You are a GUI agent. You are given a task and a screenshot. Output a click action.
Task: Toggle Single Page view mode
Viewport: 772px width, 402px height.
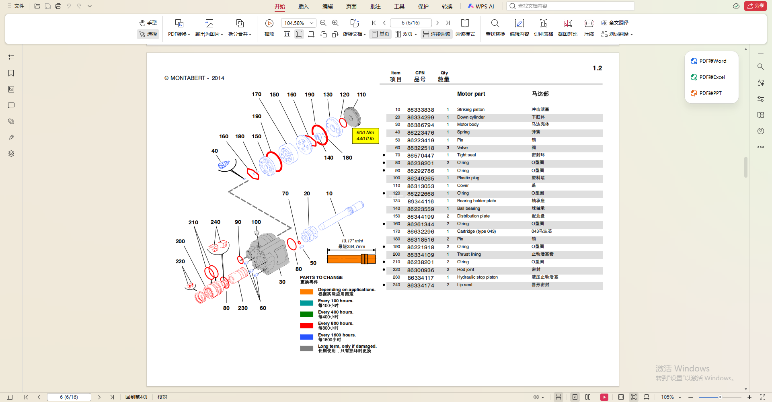(380, 34)
